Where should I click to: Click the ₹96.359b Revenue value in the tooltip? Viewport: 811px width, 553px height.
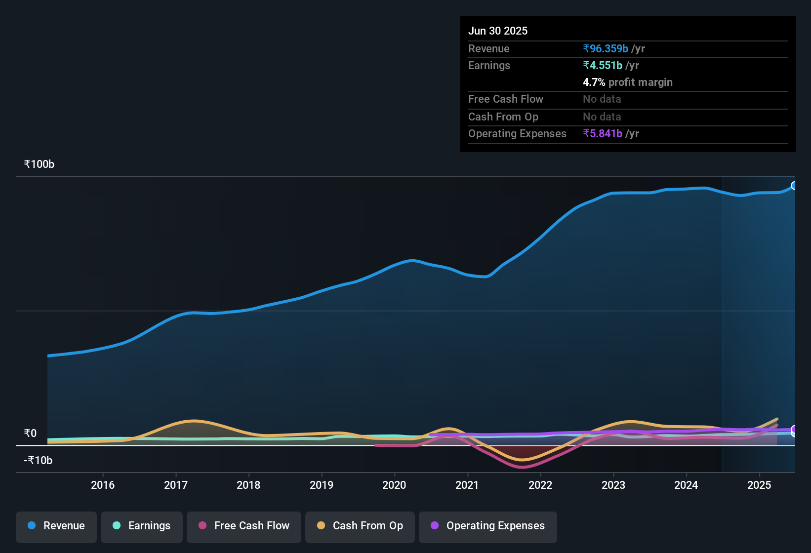[606, 48]
